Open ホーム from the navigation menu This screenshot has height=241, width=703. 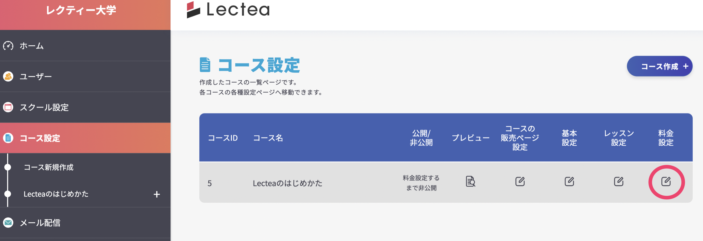[31, 46]
